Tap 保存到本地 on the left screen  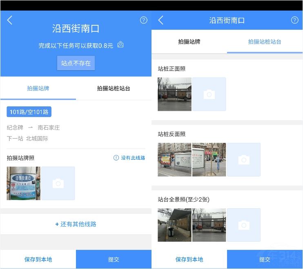pyautogui.click(x=38, y=259)
